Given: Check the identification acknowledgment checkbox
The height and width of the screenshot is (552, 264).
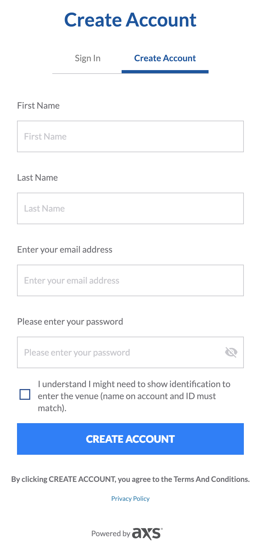Looking at the screenshot, I should (x=25, y=394).
